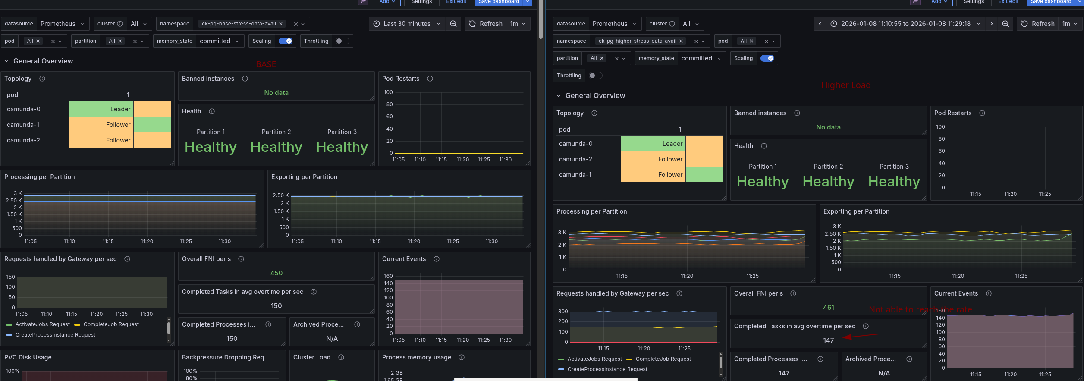Viewport: 1084px width, 381px height.
Task: Click Exit edit in the left dashboard
Action: (x=456, y=2)
